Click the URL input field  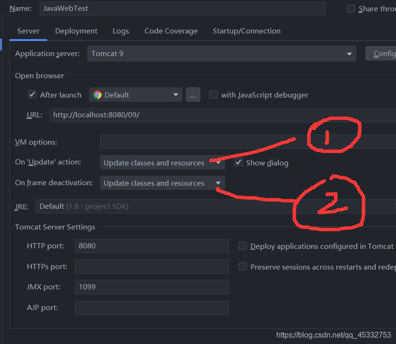click(223, 115)
